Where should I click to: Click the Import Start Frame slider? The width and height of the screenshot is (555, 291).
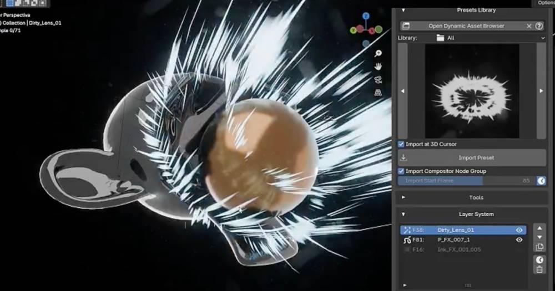point(467,181)
